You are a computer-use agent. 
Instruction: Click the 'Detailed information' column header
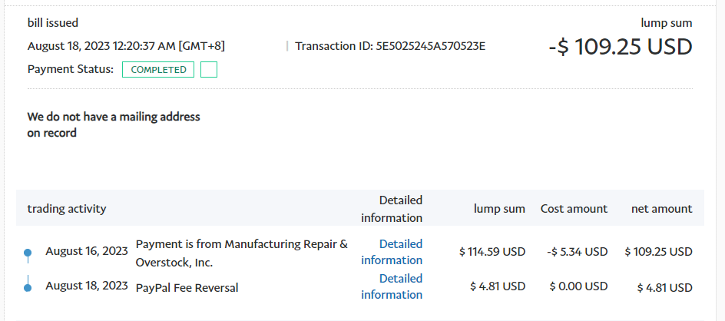click(392, 208)
